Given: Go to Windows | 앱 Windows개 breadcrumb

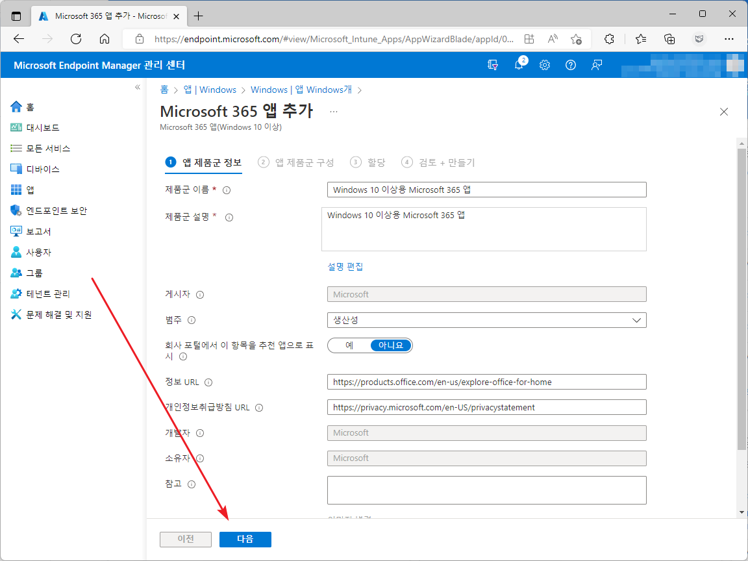Looking at the screenshot, I should coord(301,90).
